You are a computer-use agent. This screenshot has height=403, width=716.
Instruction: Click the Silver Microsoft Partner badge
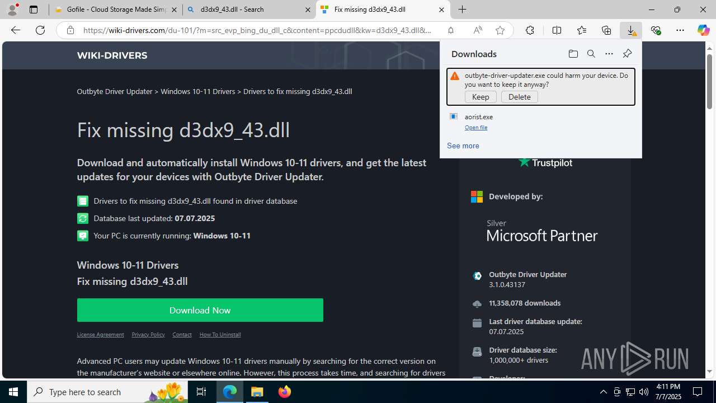pyautogui.click(x=542, y=230)
